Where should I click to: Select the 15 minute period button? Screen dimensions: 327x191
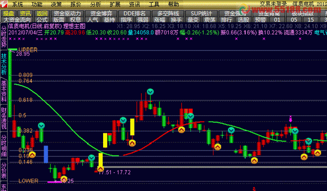(x=311, y=20)
